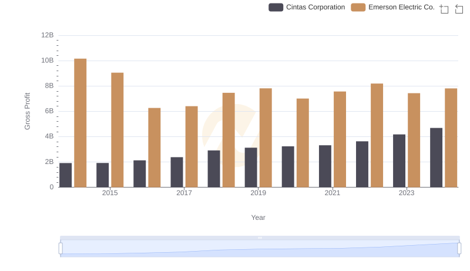Click the Gross Profit axis title
470x271 pixels.
pyautogui.click(x=27, y=111)
